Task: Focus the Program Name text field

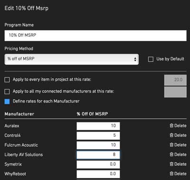Action: tap(95, 36)
